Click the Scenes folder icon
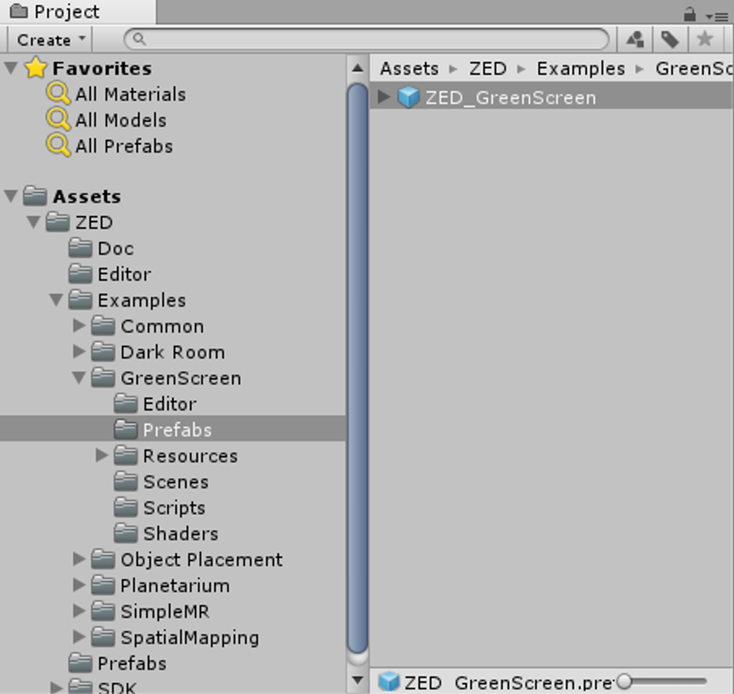Screen dimensions: 734x694 125,481
